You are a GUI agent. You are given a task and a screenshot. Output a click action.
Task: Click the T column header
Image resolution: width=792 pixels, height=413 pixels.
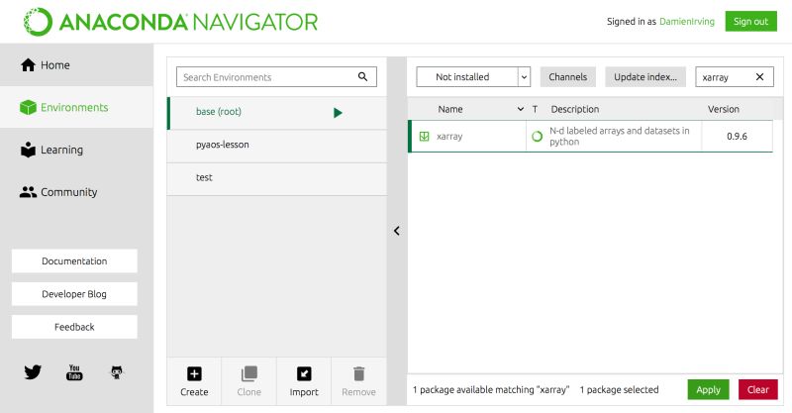point(535,109)
